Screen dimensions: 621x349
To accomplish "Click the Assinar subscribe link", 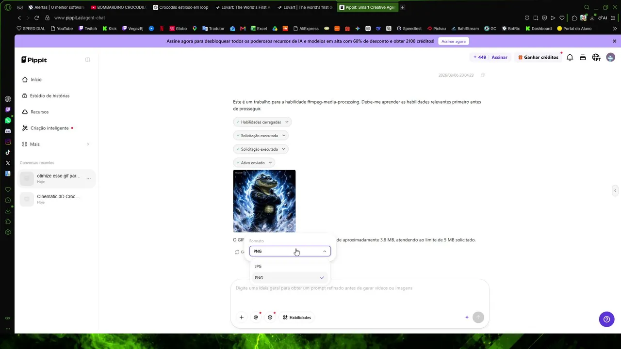I will pos(499,57).
